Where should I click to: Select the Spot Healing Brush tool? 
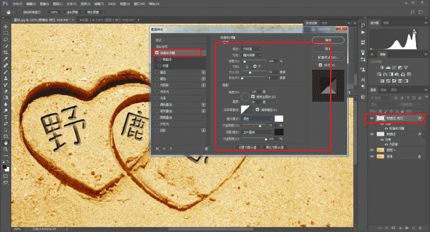click(5, 66)
